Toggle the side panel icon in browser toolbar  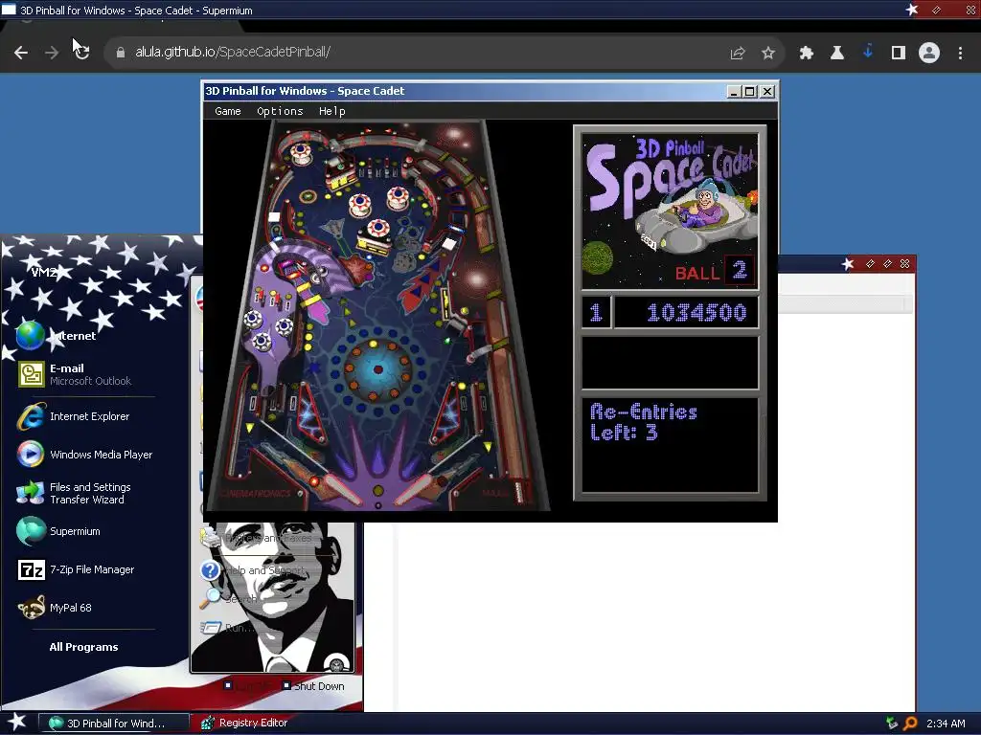pos(899,54)
